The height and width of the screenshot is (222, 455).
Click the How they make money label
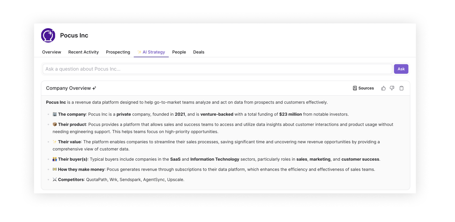[81, 169]
